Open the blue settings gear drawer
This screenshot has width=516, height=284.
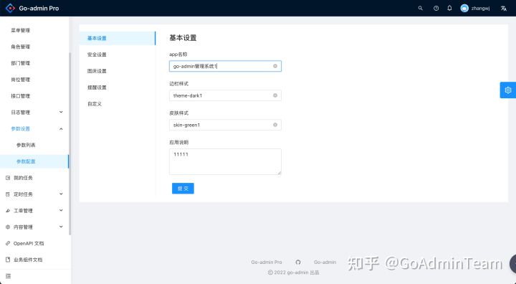coord(508,90)
